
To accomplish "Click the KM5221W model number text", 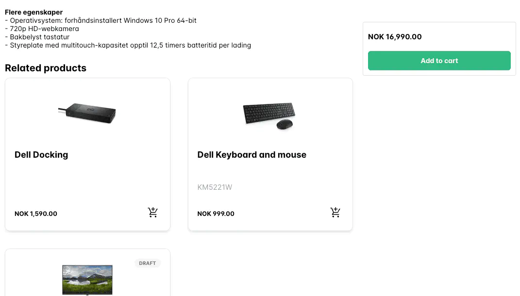I will tap(215, 187).
